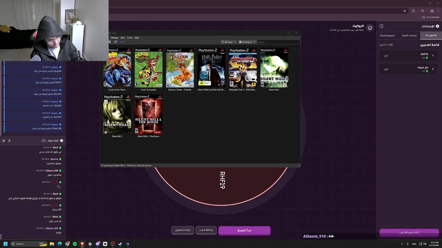Screen dimensions: 442x248
Task: Show hidden system tray icons
Action: click(402, 244)
